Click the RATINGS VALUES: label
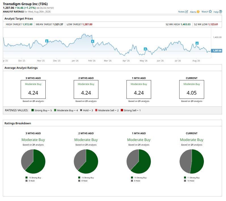Image resolution: width=226 pixels, height=201 pixels. coord(16,110)
